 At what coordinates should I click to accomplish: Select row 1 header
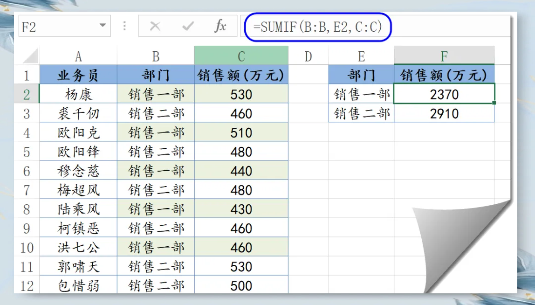(x=27, y=75)
